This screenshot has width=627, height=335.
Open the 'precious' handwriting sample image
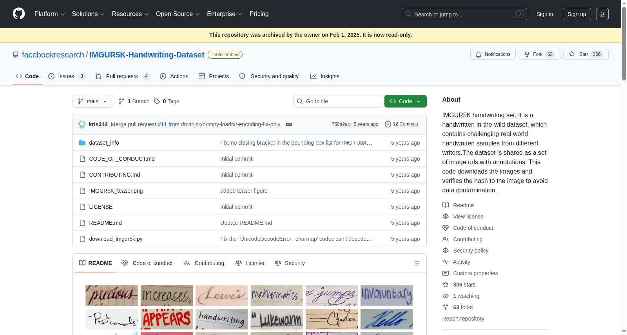(112, 296)
